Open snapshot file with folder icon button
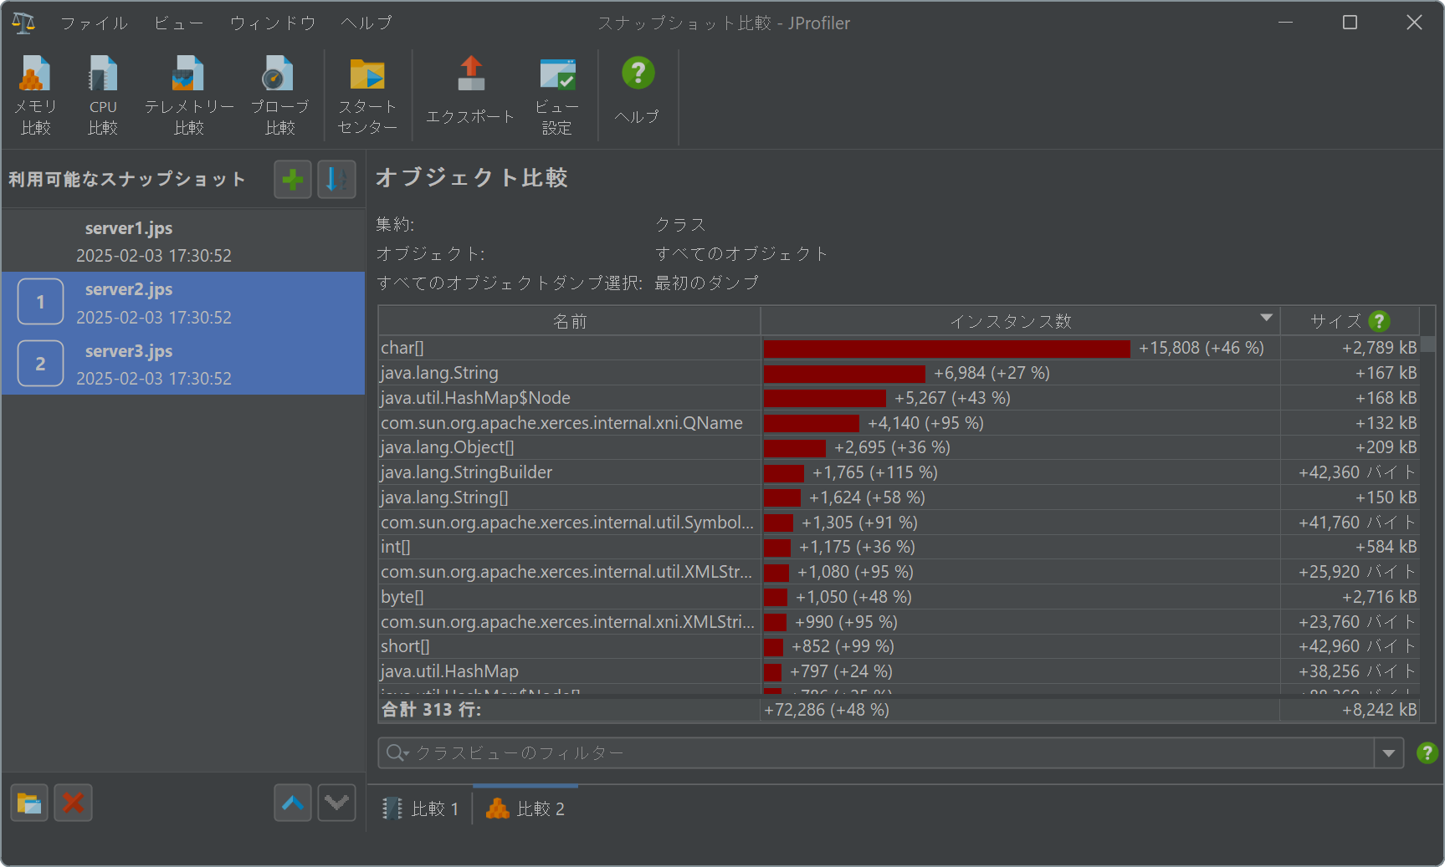 29,803
